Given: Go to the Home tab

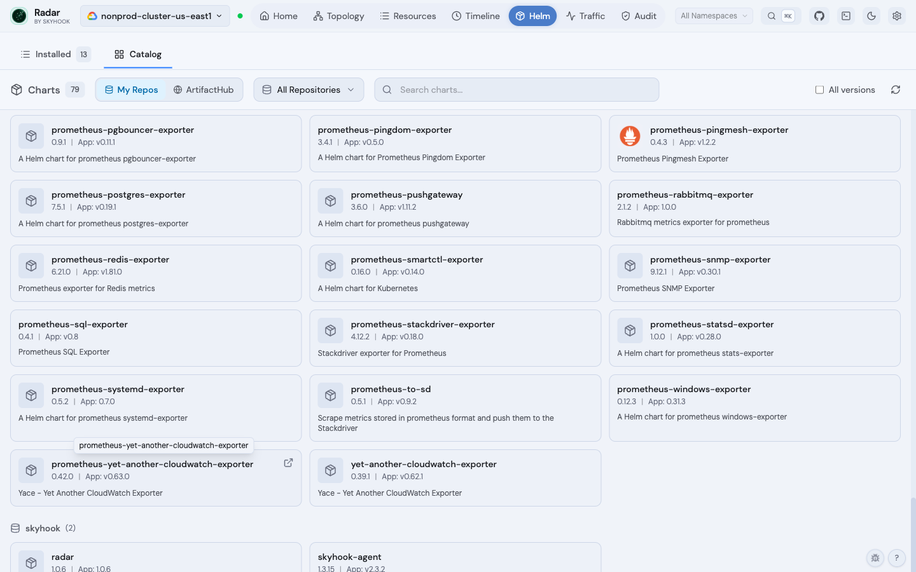Looking at the screenshot, I should click(x=279, y=16).
